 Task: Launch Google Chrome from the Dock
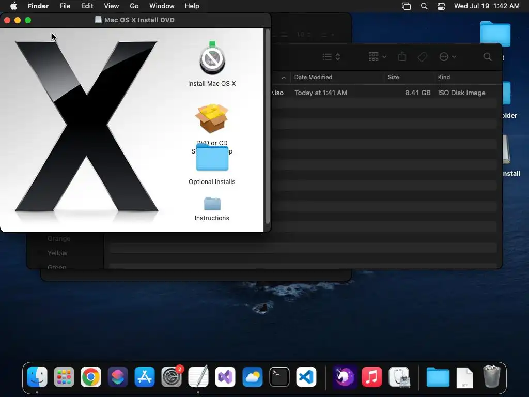click(91, 377)
